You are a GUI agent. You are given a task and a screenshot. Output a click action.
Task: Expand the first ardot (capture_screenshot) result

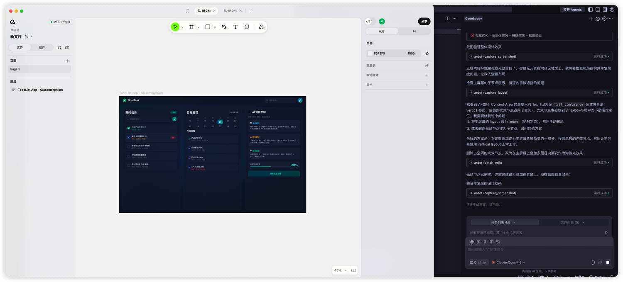pyautogui.click(x=472, y=56)
